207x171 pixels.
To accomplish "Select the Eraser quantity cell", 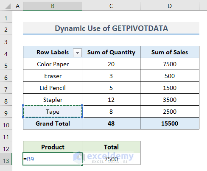I will [111, 76].
